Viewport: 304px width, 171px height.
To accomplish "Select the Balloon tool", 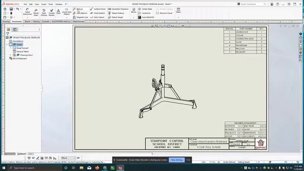I will tap(78, 9).
